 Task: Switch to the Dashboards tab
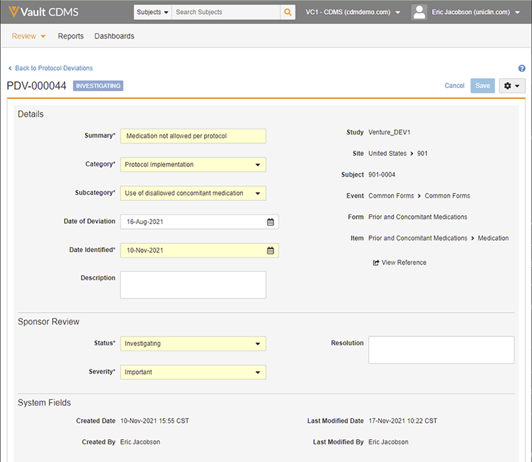click(x=115, y=36)
